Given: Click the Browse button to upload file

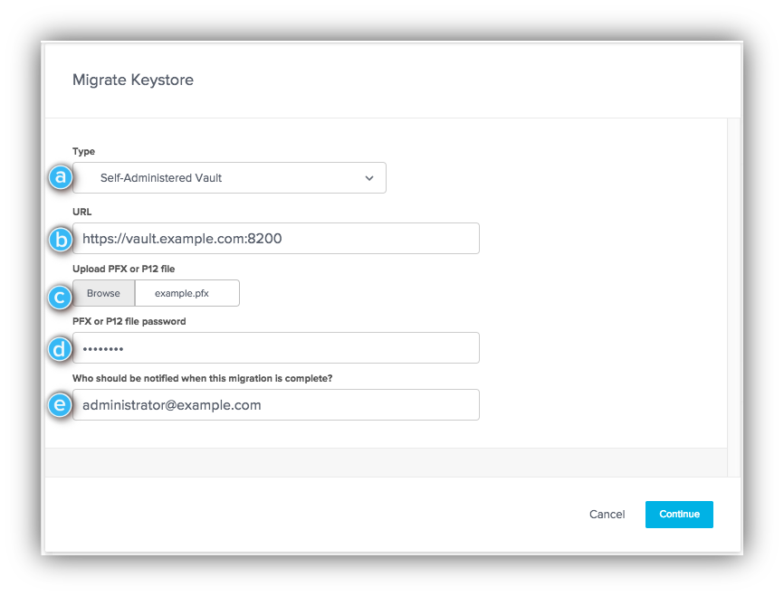Looking at the screenshot, I should tap(103, 293).
